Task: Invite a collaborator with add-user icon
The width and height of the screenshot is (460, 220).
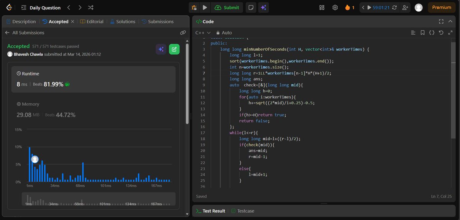Action: pos(405,7)
